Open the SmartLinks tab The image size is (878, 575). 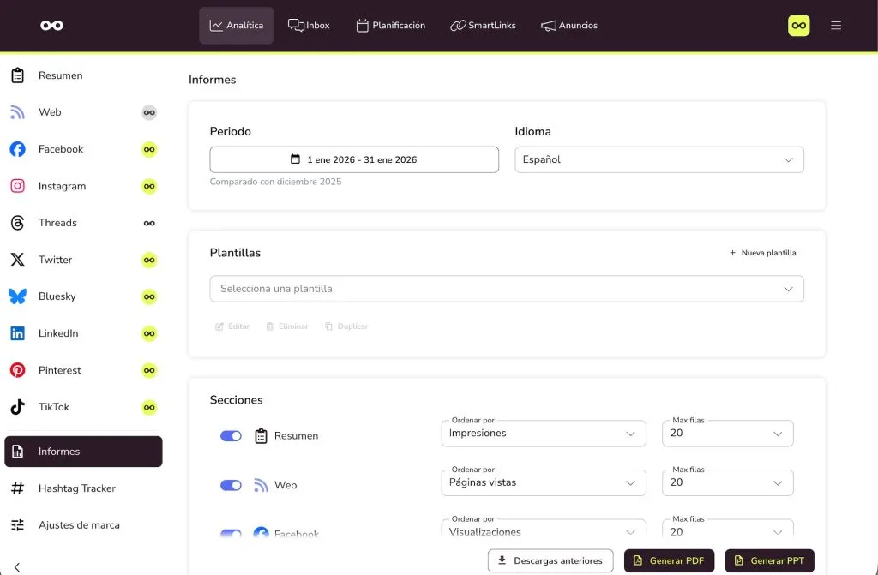click(x=483, y=26)
